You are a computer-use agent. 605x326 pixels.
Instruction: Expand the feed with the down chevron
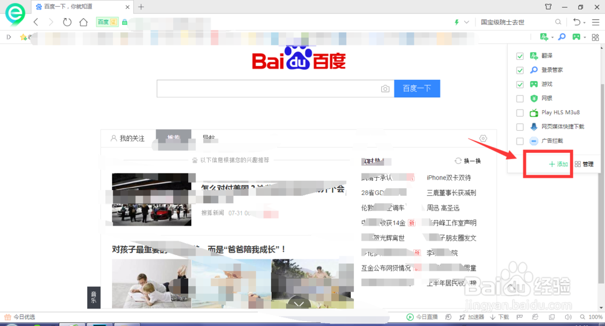(x=299, y=304)
